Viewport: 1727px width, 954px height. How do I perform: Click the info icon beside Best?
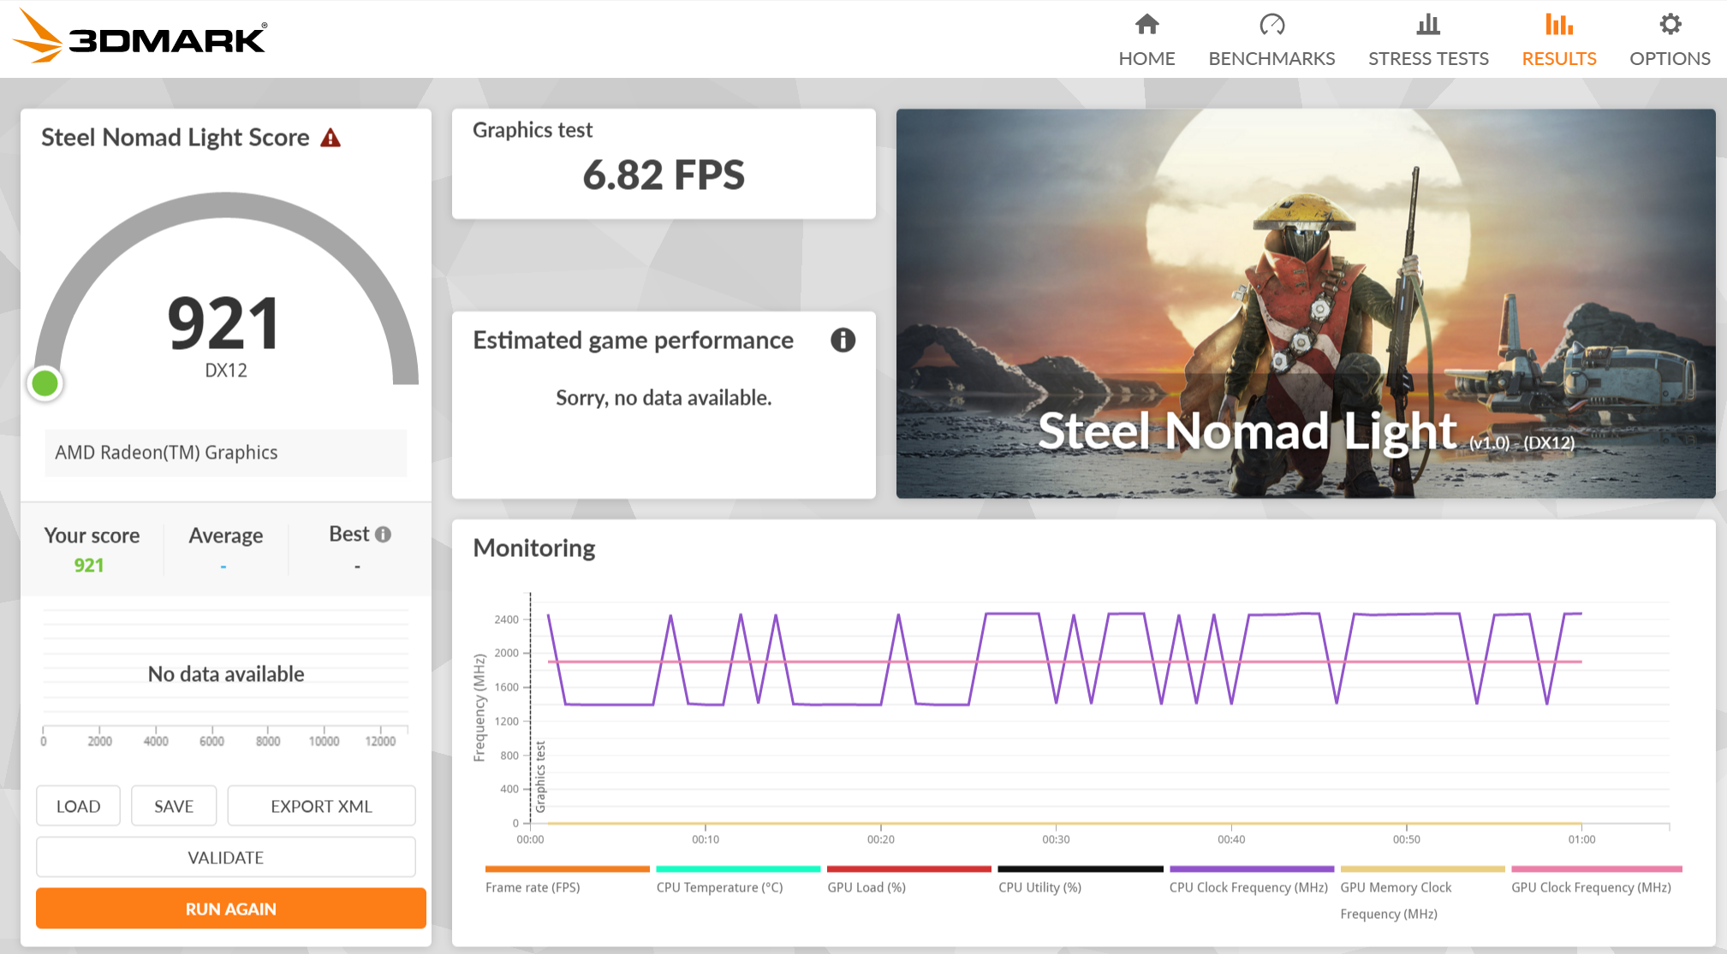[384, 534]
